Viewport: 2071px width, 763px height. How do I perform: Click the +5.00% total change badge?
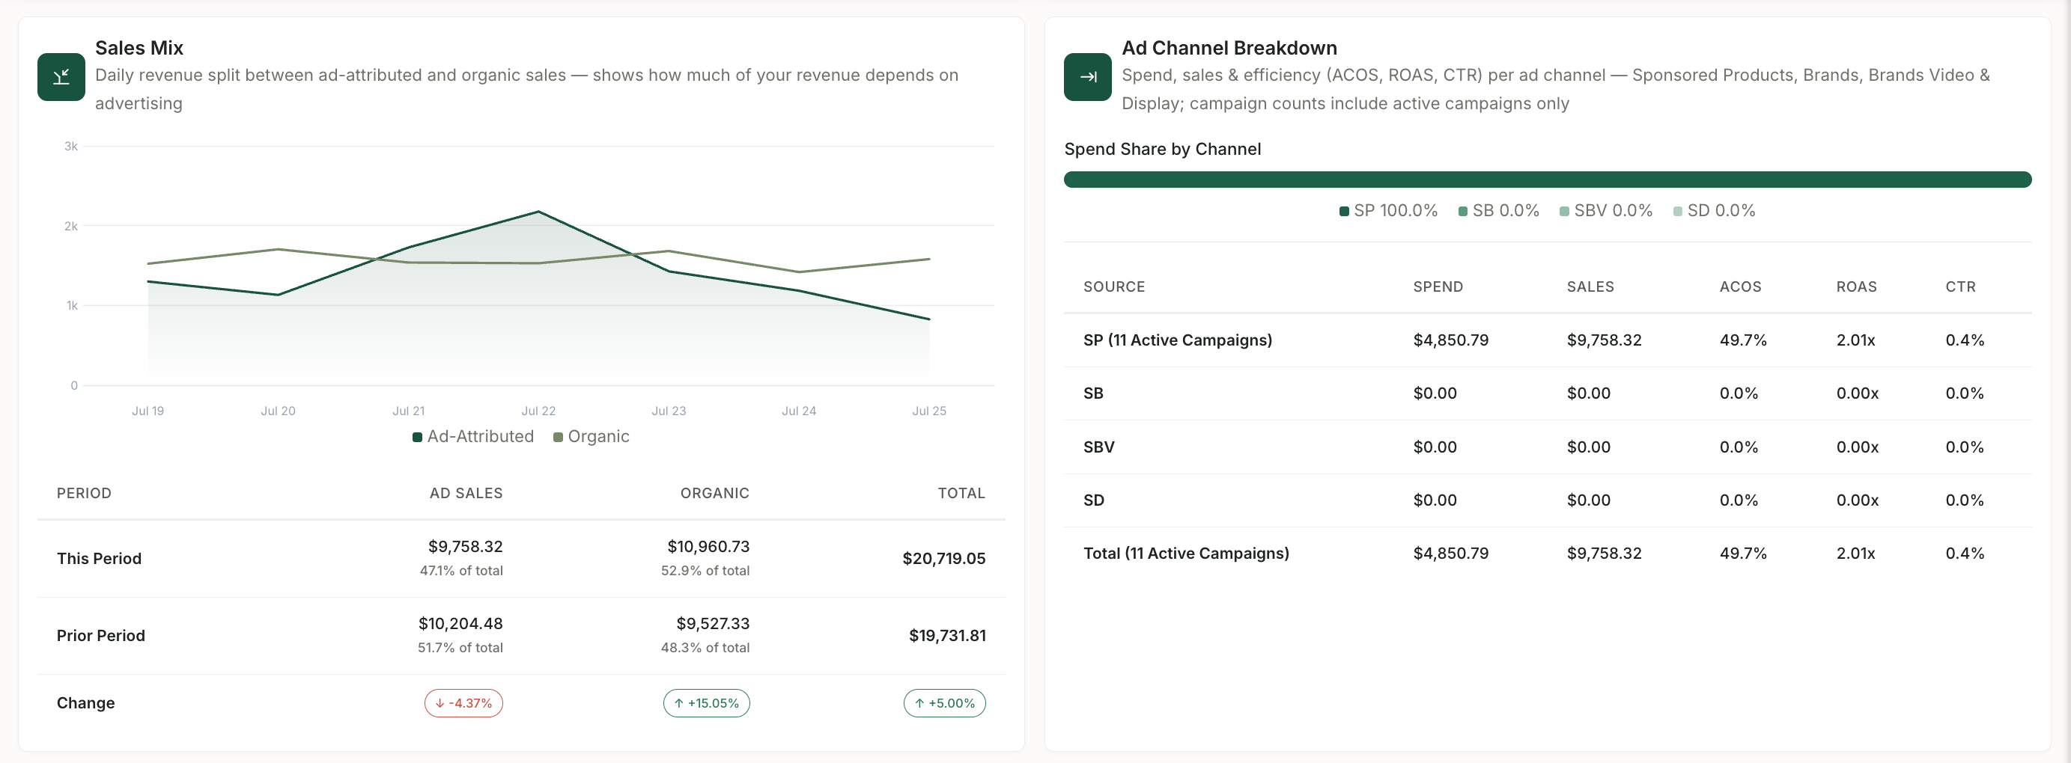[x=945, y=702]
